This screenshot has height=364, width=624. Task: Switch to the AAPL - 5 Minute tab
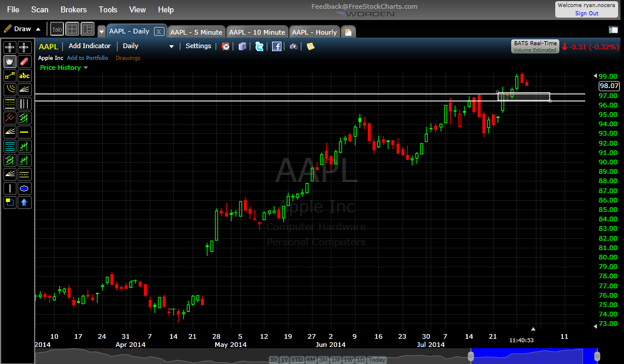click(x=196, y=32)
